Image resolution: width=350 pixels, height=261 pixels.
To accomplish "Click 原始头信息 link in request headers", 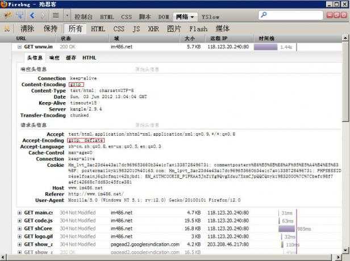I will [x=147, y=125].
